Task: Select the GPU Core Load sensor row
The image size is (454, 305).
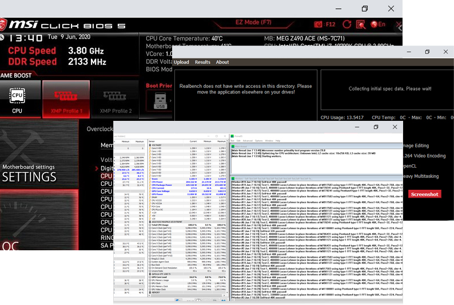Action: (188, 277)
